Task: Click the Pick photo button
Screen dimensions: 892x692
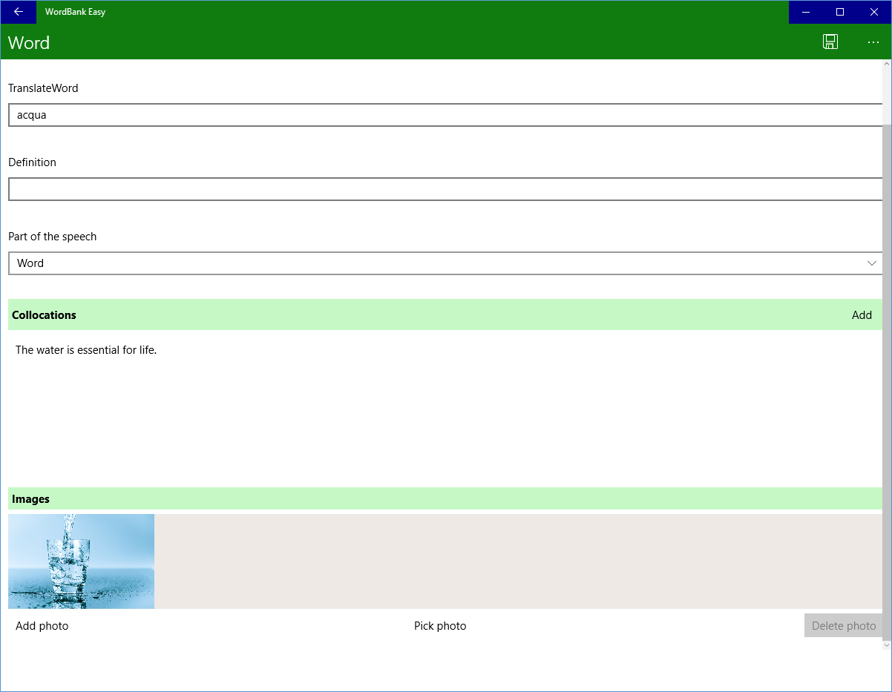Action: [440, 626]
